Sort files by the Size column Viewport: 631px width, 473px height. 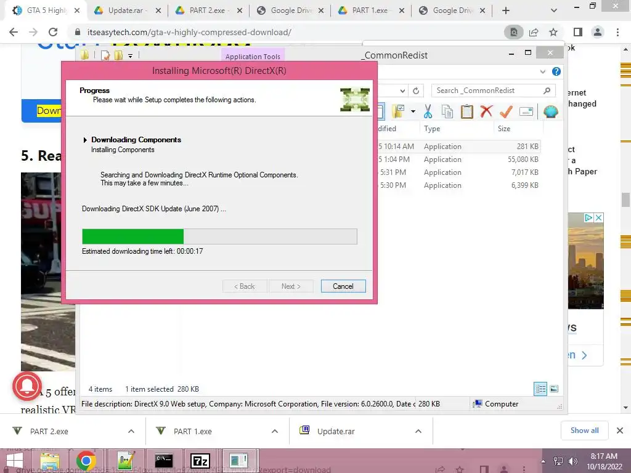[x=504, y=129]
